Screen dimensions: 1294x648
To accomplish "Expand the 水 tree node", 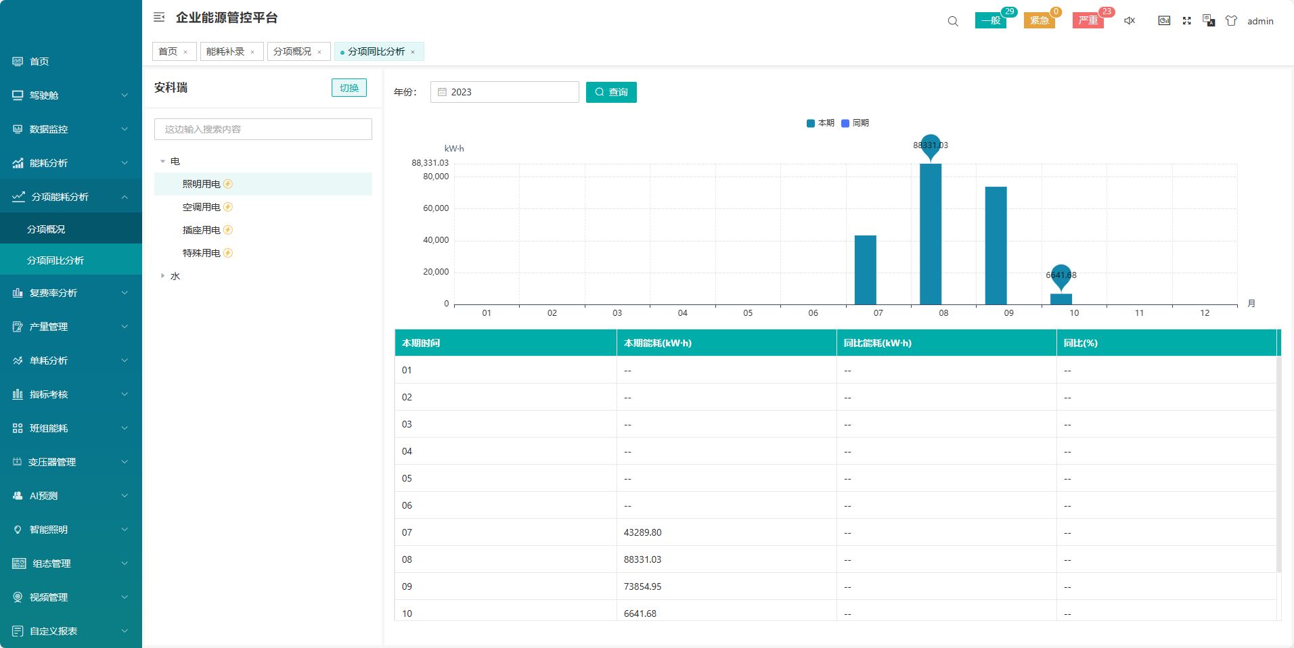I will coord(162,276).
